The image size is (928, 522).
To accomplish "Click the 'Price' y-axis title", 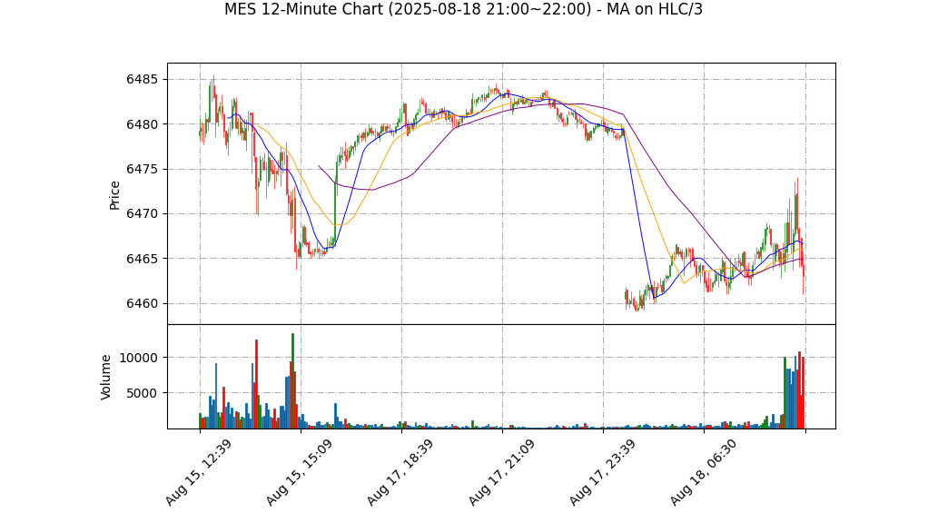I will (x=114, y=195).
